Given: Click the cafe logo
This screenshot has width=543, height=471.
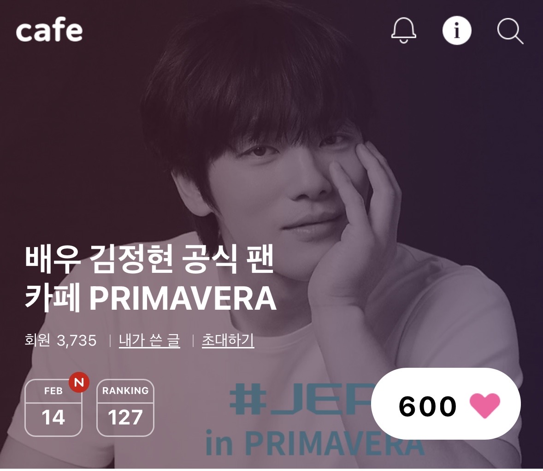Looking at the screenshot, I should point(49,30).
